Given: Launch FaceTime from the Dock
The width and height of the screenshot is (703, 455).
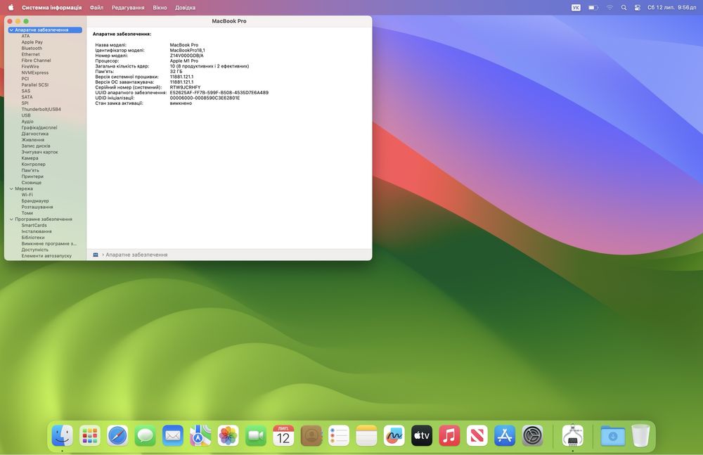Looking at the screenshot, I should 256,435.
